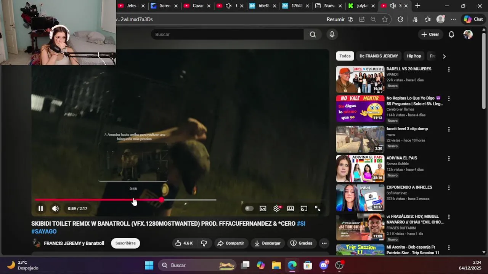Viewport: 488px width, 274px height.
Task: Share the video via Compartir
Action: (231, 243)
